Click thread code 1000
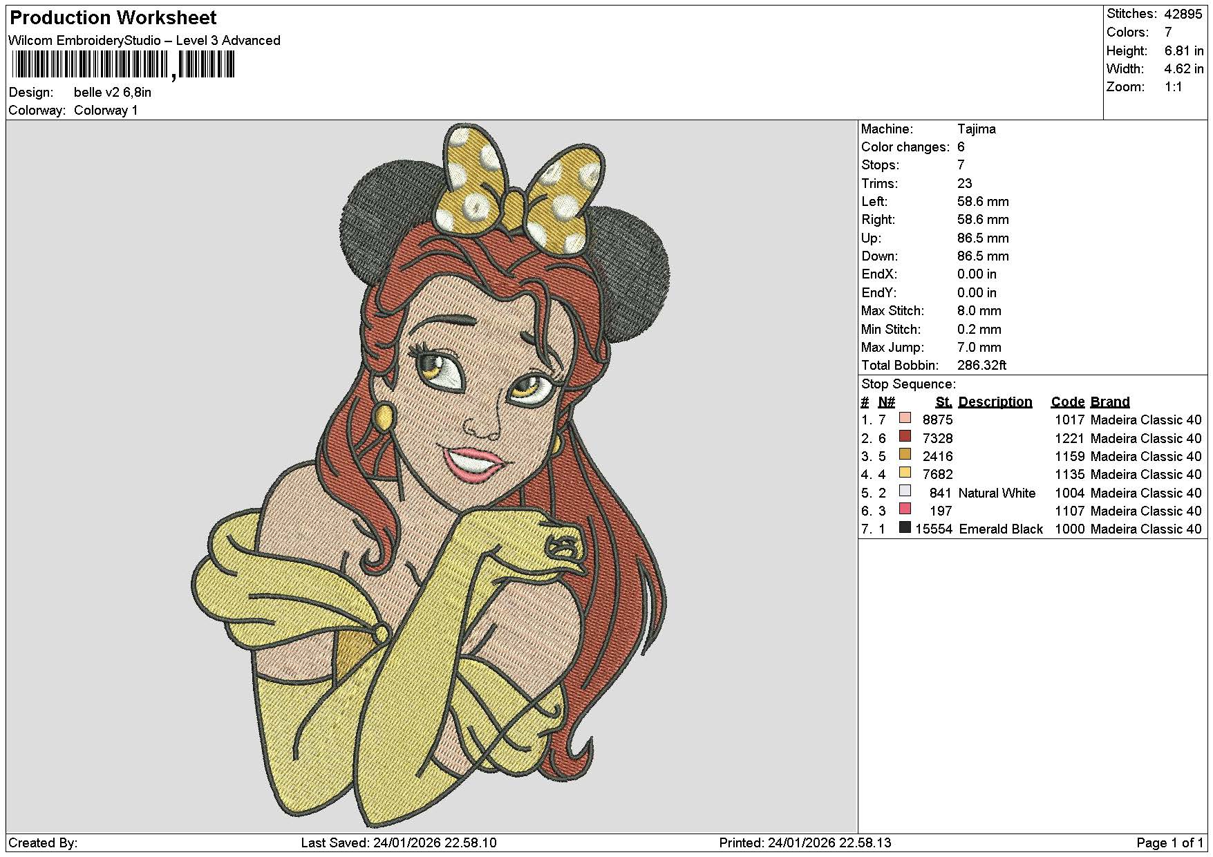This screenshot has width=1213, height=857. [1070, 529]
